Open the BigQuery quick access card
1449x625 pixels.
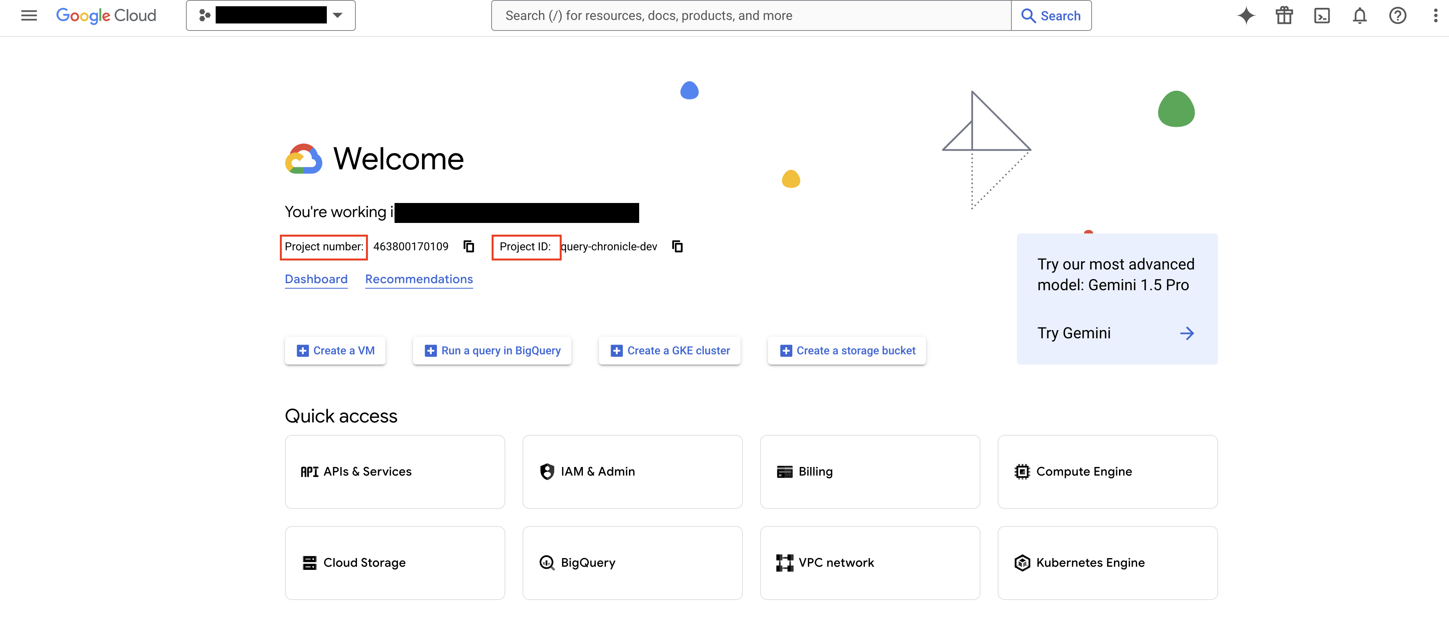pos(632,563)
